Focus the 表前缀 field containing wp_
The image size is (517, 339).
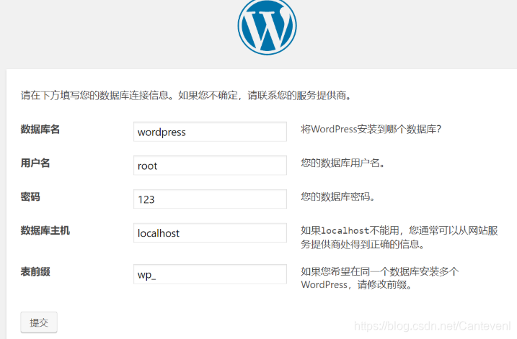(x=210, y=274)
